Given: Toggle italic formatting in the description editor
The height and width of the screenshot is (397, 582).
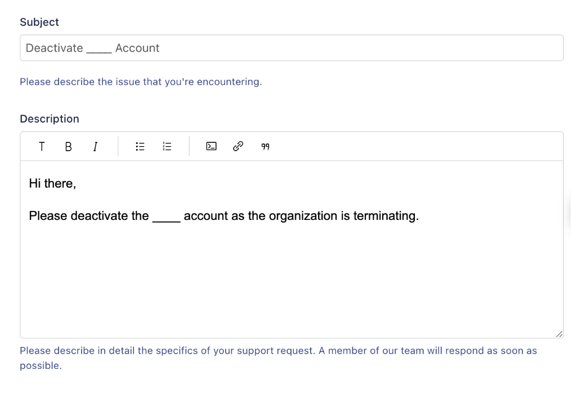Looking at the screenshot, I should point(95,147).
